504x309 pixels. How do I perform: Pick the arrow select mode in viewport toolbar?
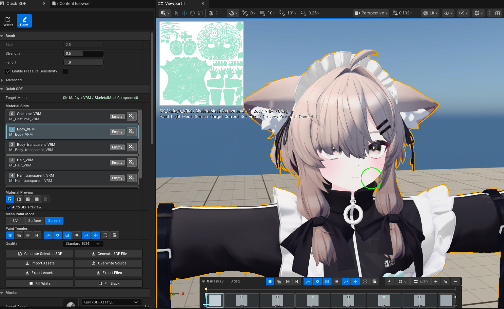coord(177,13)
